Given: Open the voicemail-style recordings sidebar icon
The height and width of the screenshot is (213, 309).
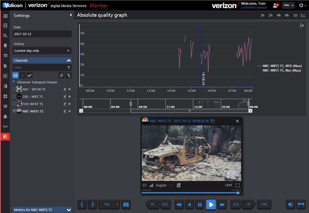Looking at the screenshot, I should point(5,126).
